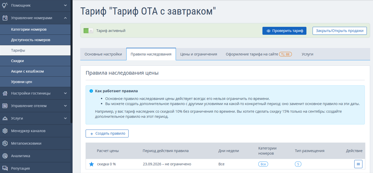Open the action menu for the скидка 0 % rule

[x=358, y=164]
